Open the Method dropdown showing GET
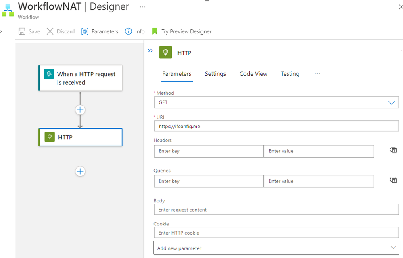This screenshot has width=403, height=258. click(276, 102)
